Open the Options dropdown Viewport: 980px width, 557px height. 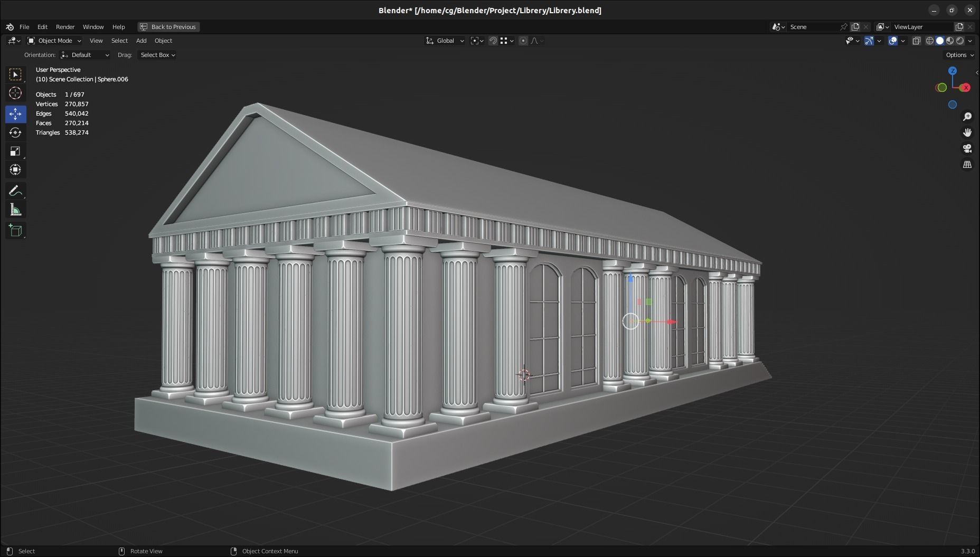[x=959, y=55]
